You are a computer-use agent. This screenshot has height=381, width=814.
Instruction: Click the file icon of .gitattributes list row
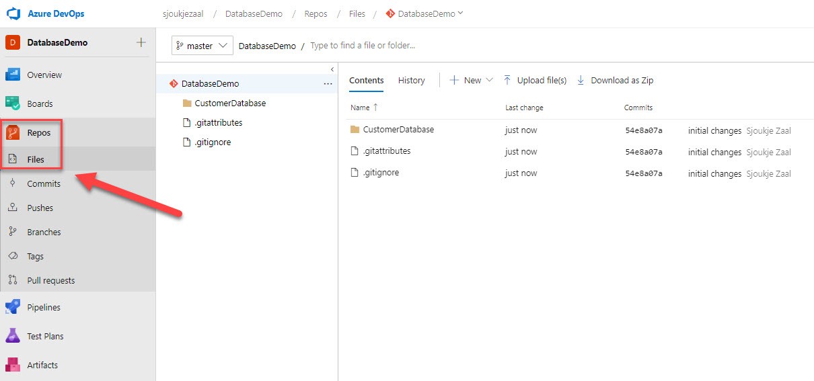tap(355, 151)
